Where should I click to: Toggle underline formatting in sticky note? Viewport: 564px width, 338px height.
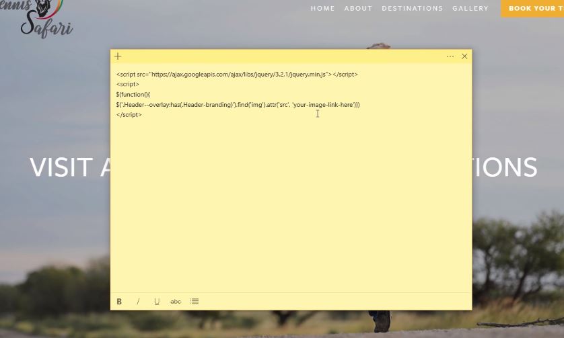point(157,301)
